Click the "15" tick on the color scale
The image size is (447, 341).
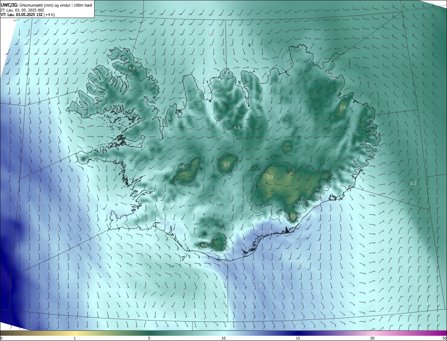pyautogui.click(x=298, y=338)
